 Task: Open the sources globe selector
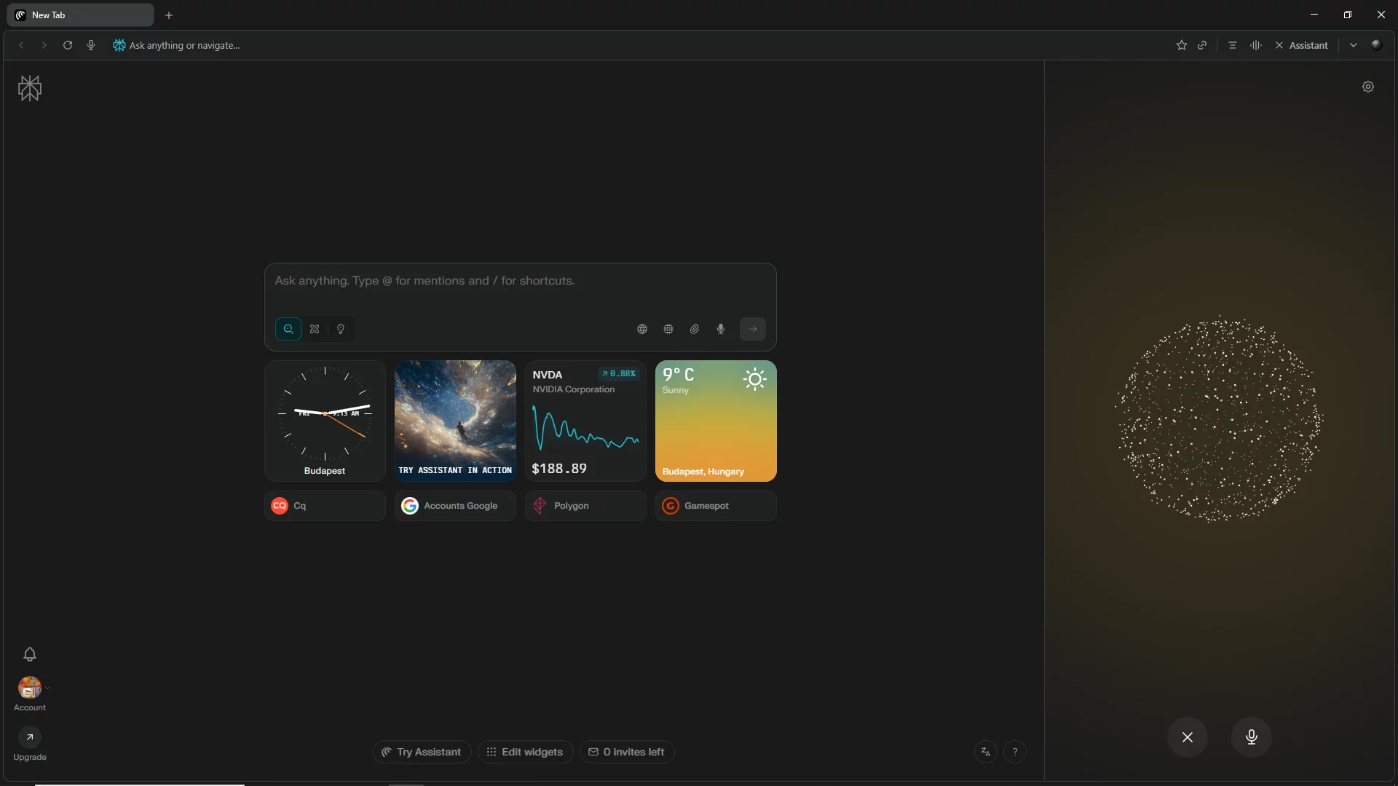642,329
